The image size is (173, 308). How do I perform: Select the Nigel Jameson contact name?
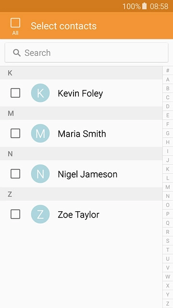pyautogui.click(x=87, y=174)
